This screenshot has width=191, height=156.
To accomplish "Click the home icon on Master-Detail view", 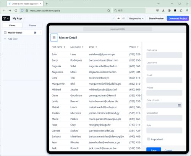I will [x=35, y=33].
